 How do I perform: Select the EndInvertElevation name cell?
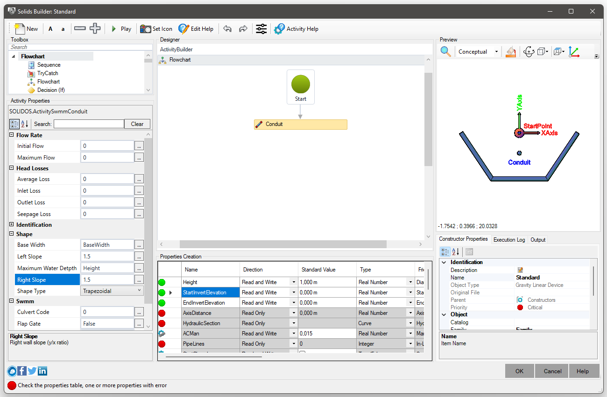(211, 303)
